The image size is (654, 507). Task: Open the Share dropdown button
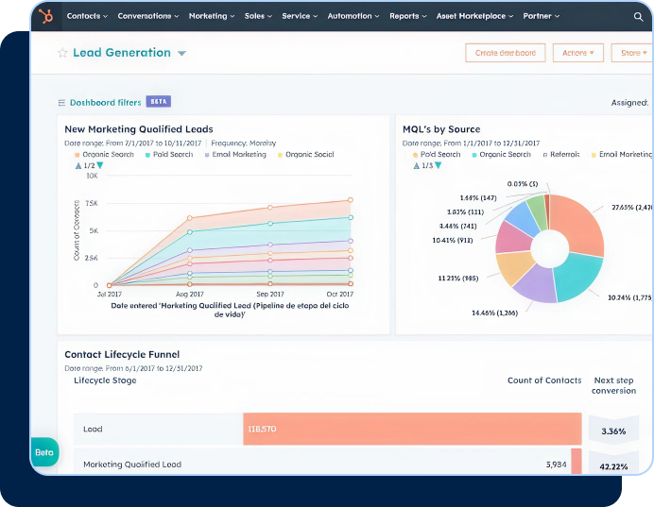[632, 53]
